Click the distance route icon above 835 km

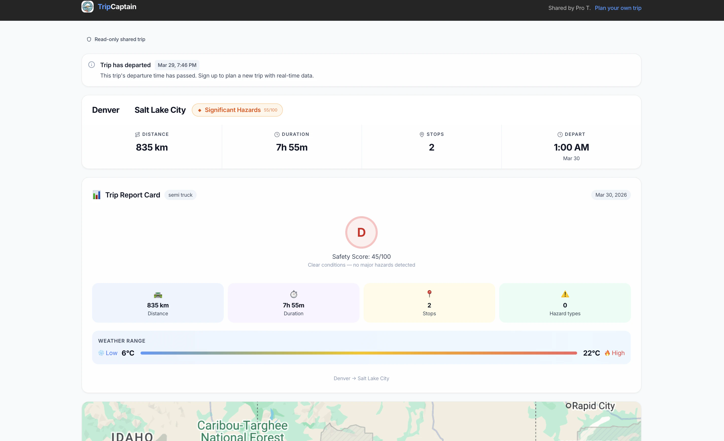137,135
